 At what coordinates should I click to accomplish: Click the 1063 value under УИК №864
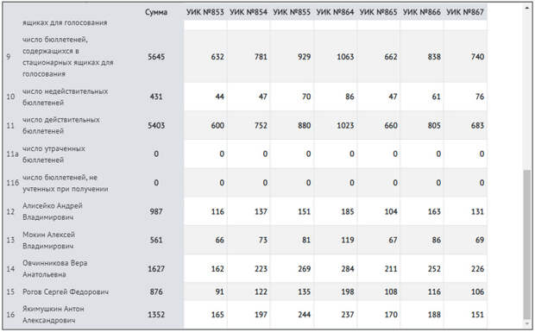[345, 57]
